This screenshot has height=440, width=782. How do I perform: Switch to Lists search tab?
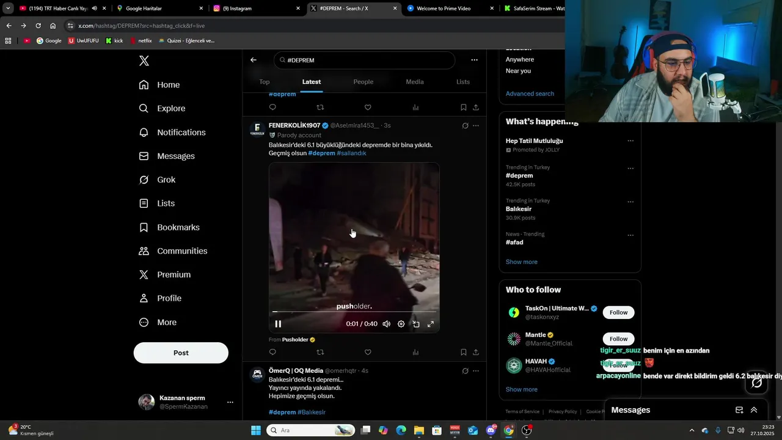pos(463,82)
